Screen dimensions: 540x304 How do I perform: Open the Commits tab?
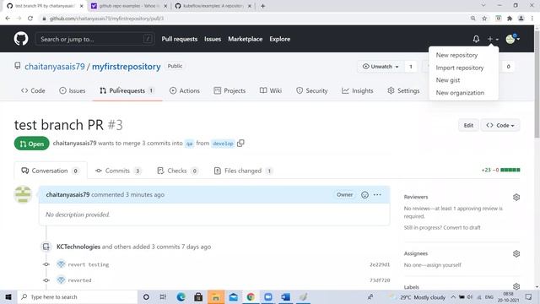[118, 171]
